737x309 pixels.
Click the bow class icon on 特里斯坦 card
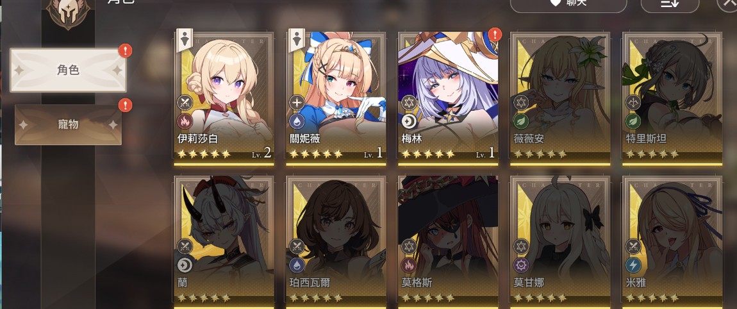(x=633, y=103)
